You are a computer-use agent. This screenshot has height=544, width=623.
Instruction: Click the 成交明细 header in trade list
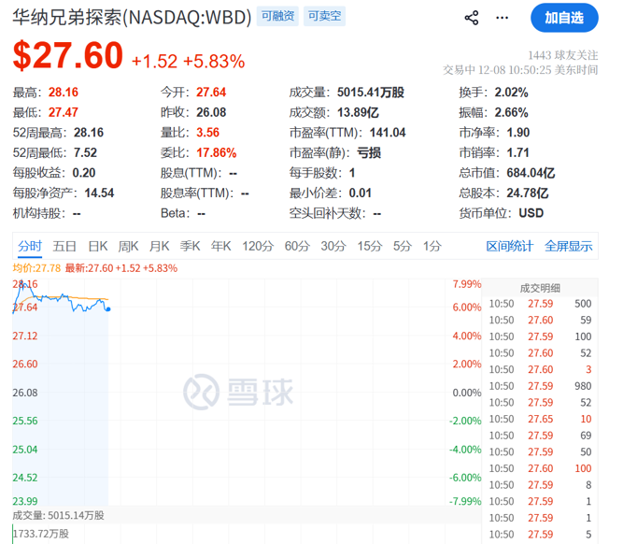[x=540, y=288]
